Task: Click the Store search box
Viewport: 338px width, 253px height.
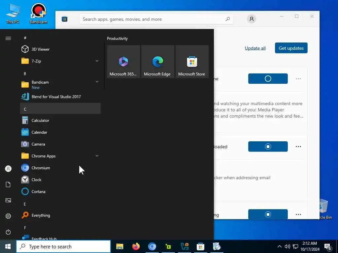Action: pos(156,19)
